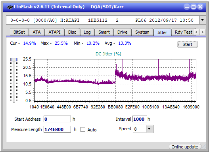This screenshot has height=152, width=209.
Task: Click the Min value 10.2%
Action: pyautogui.click(x=93, y=43)
